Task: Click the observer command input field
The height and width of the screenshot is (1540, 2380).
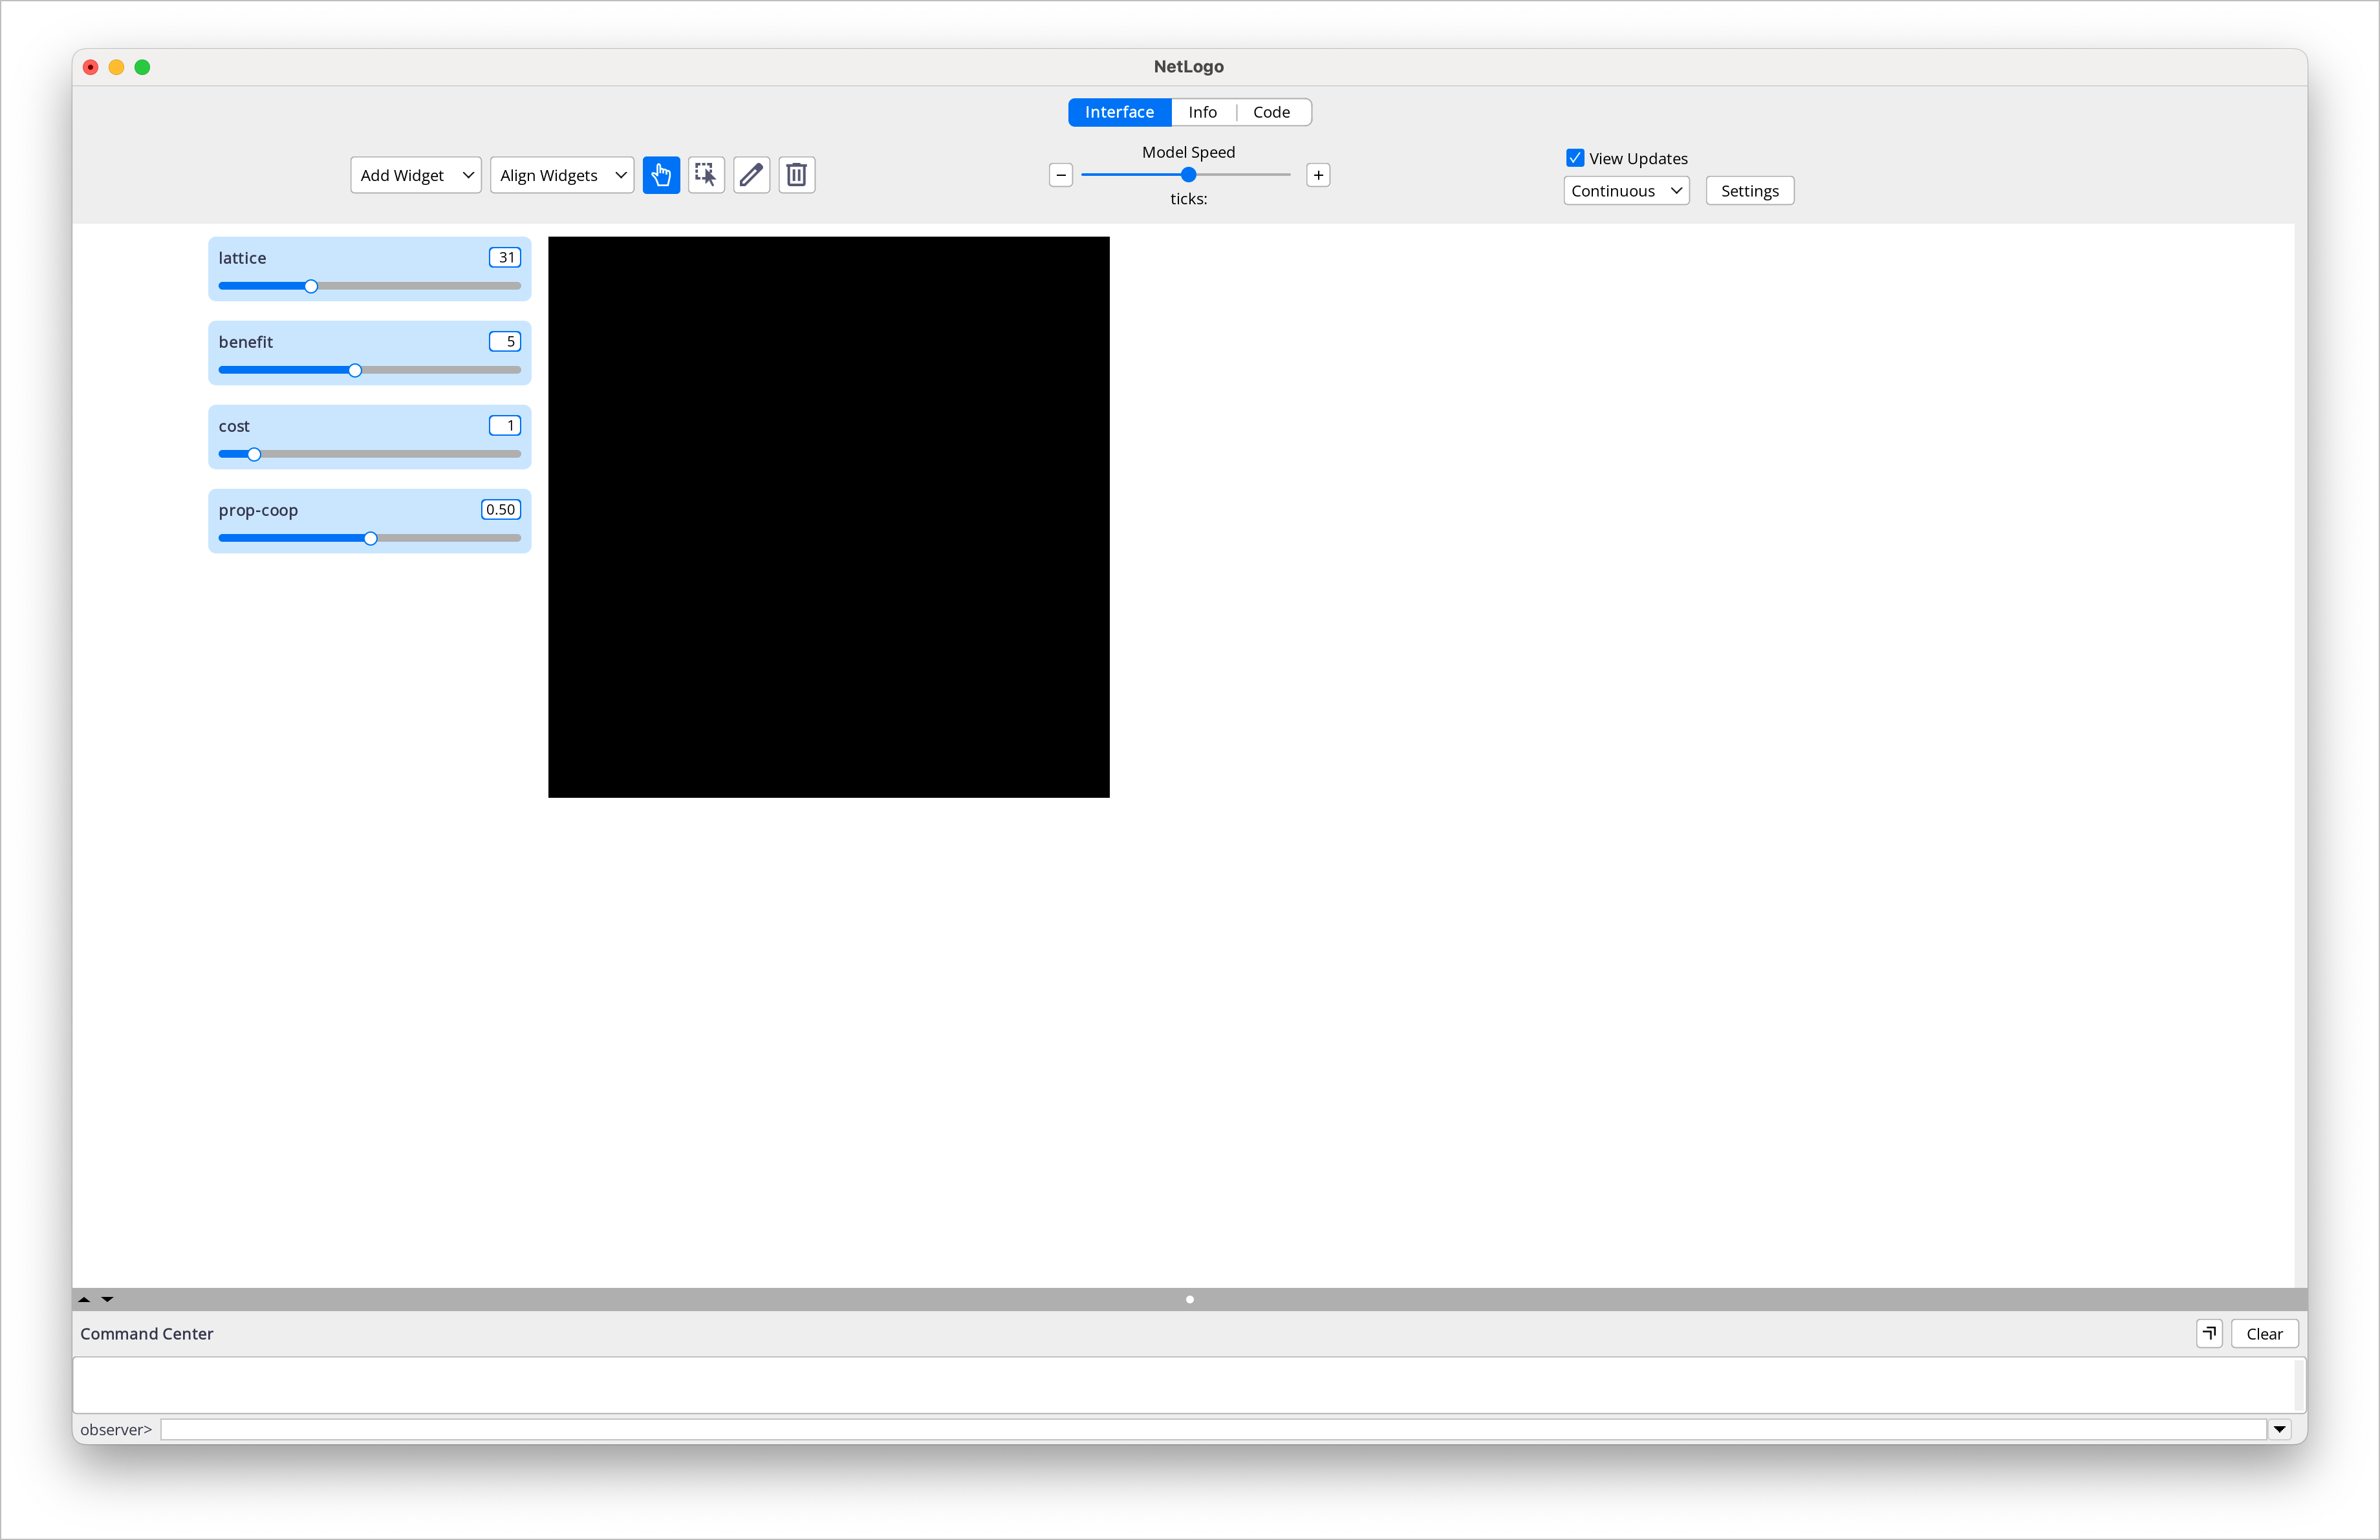Action: 1212,1429
